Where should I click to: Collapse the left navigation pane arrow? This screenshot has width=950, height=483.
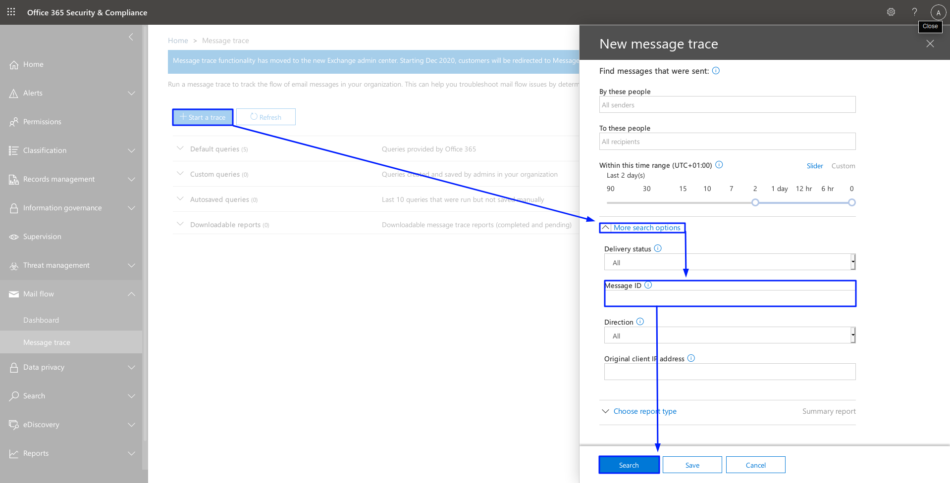(131, 37)
